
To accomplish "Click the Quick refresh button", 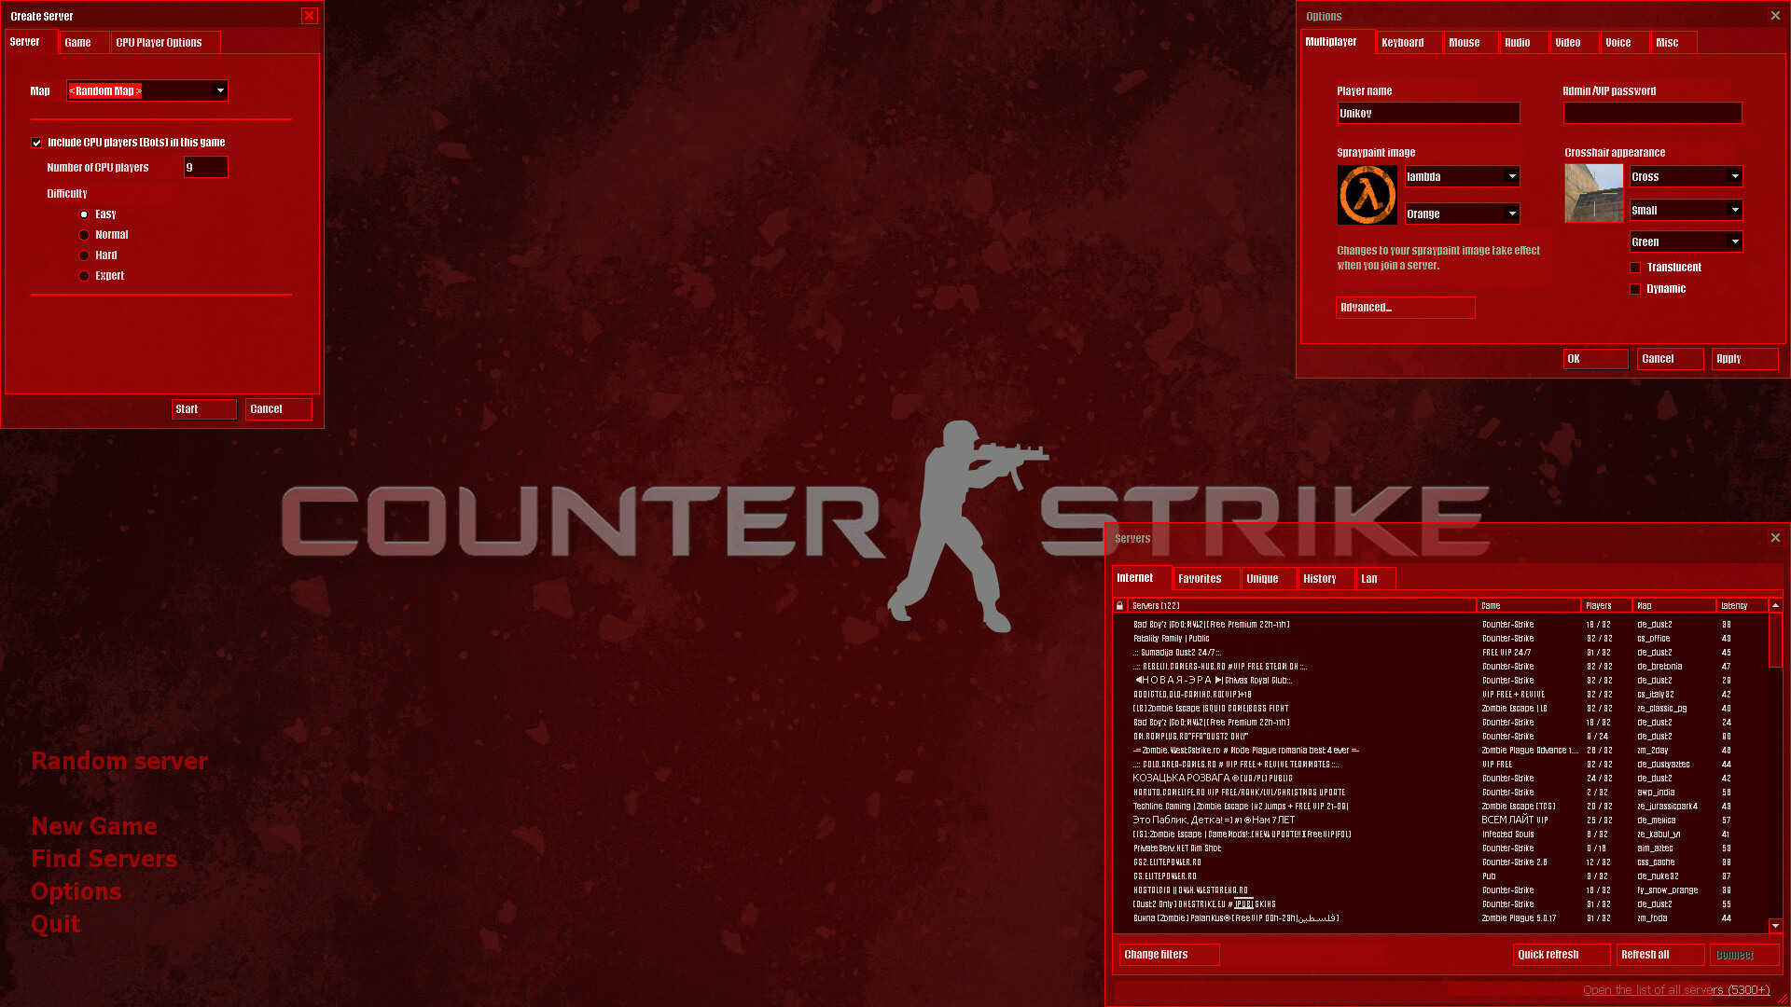I will point(1560,955).
